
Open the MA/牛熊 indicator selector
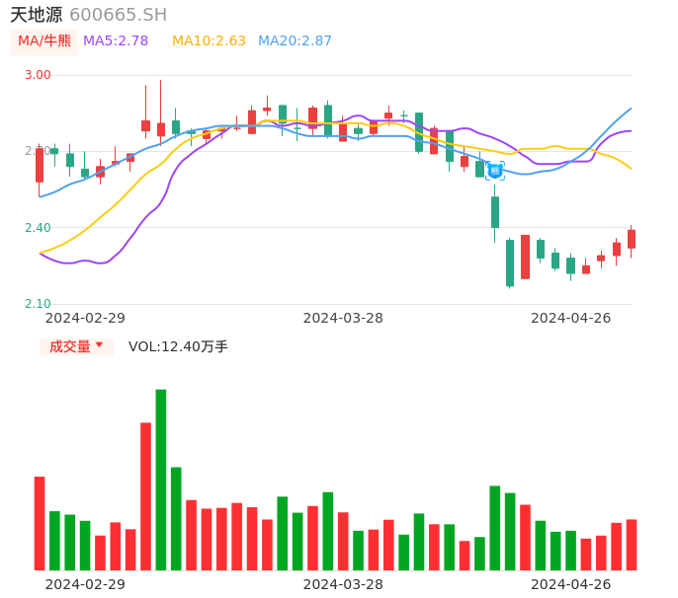coord(44,40)
